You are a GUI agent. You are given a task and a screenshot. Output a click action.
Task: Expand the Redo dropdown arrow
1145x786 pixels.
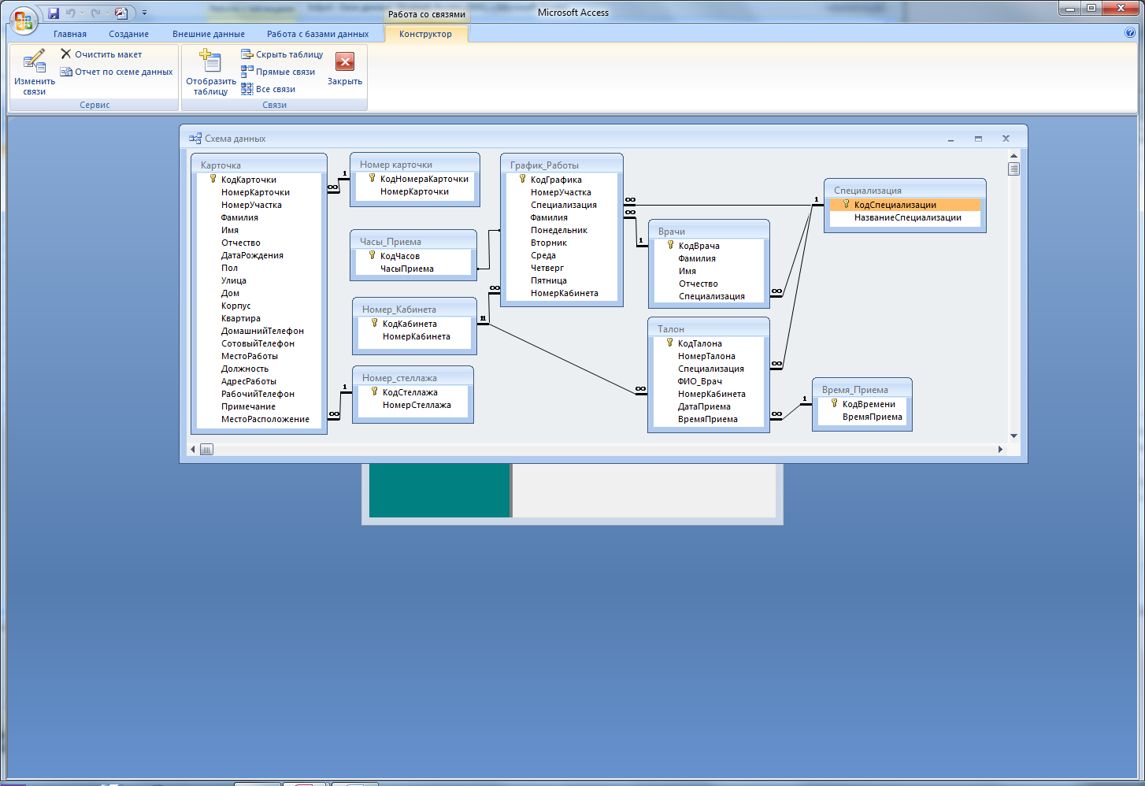107,13
